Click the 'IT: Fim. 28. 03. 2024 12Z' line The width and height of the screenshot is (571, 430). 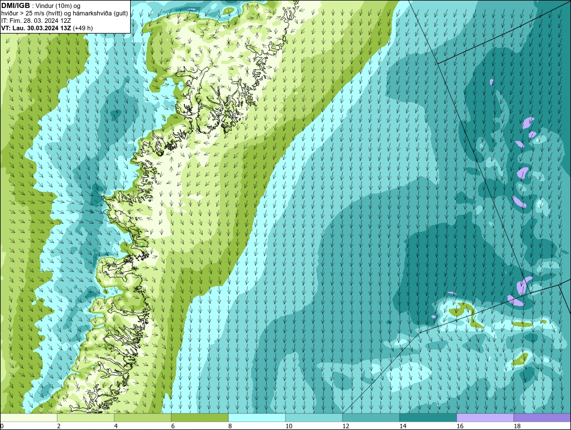tap(35, 21)
